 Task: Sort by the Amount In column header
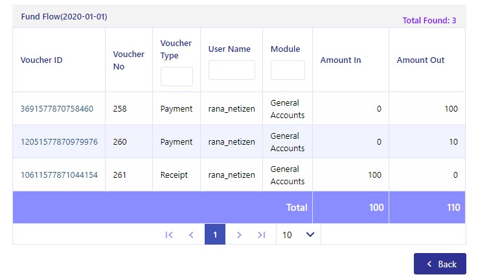pos(341,60)
